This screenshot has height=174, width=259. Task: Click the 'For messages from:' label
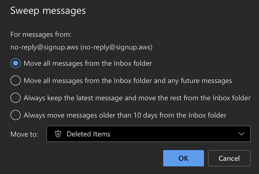click(x=41, y=34)
